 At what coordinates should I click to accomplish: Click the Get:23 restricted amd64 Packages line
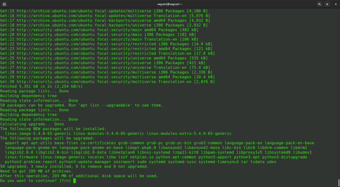[x=107, y=49]
